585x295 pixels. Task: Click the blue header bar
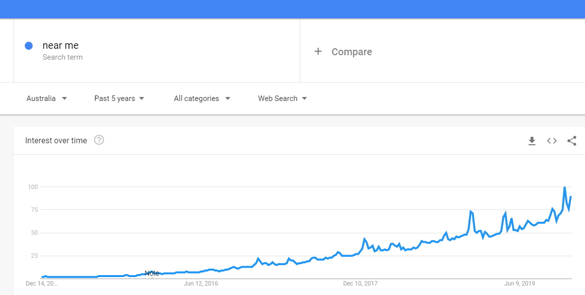click(293, 9)
